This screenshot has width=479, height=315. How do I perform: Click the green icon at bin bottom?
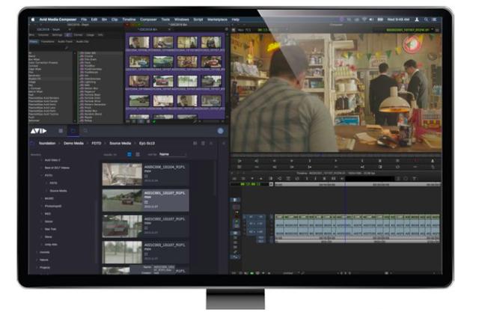pyautogui.click(x=154, y=122)
